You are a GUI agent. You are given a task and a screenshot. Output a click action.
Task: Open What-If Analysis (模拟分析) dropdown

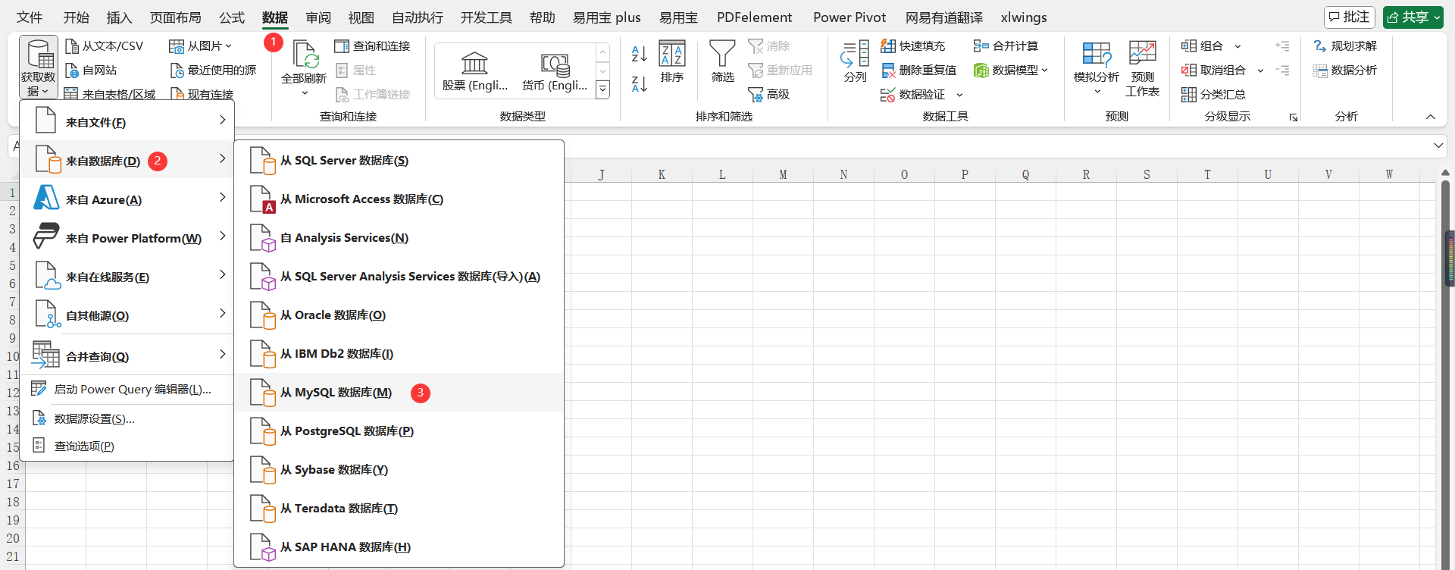[x=1097, y=69]
